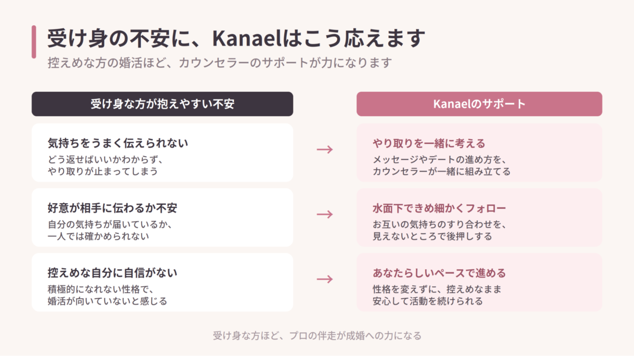Click description メッセージやデートの進め方を

[x=438, y=160]
